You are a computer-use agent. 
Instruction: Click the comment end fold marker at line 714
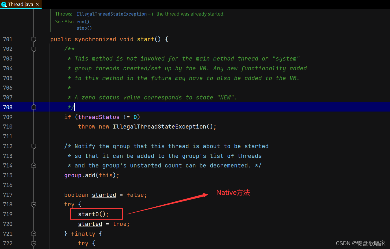point(34,166)
